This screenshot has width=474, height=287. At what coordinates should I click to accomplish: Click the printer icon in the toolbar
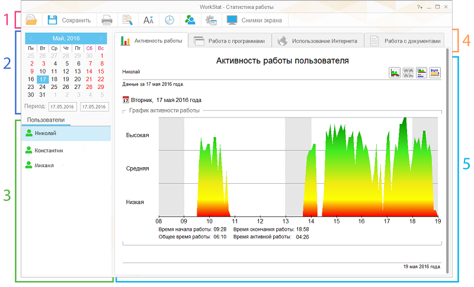coord(107,20)
